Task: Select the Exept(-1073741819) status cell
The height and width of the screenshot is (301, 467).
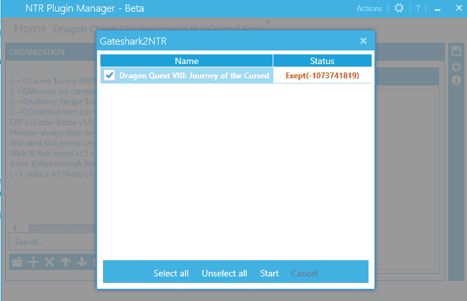Action: [x=323, y=75]
